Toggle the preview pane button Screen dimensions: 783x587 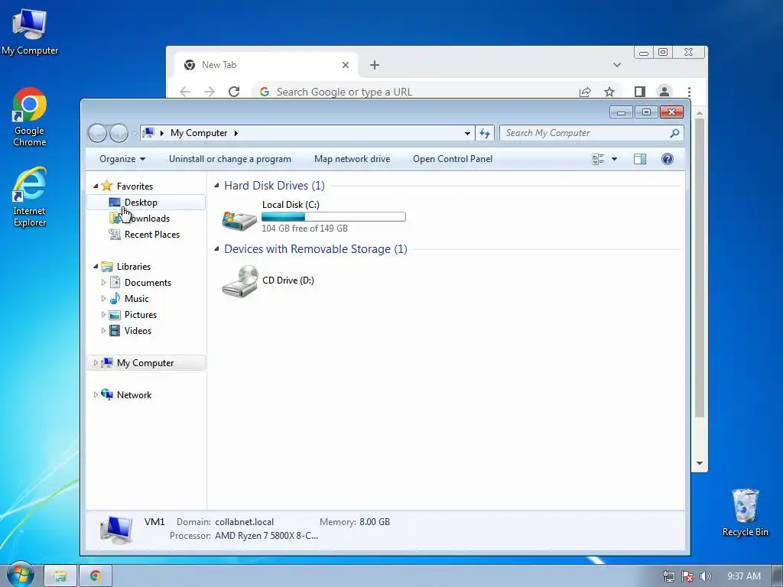(640, 159)
